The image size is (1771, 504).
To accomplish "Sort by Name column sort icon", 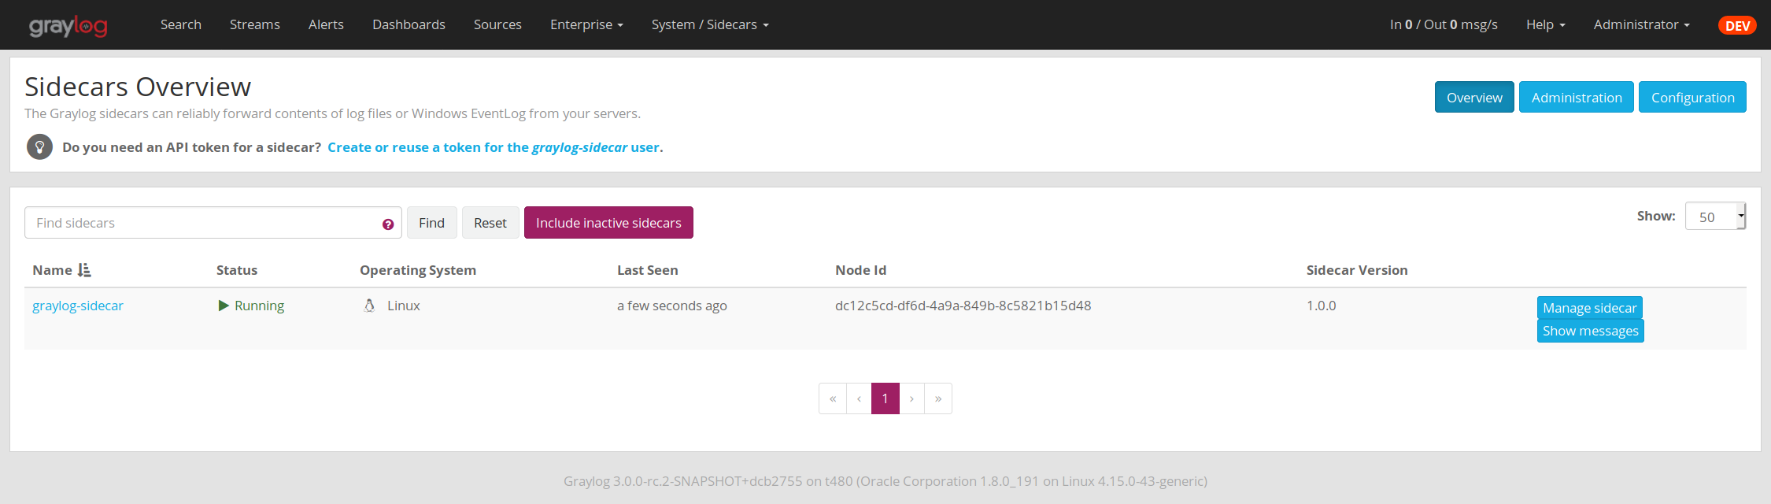I will pos(84,270).
